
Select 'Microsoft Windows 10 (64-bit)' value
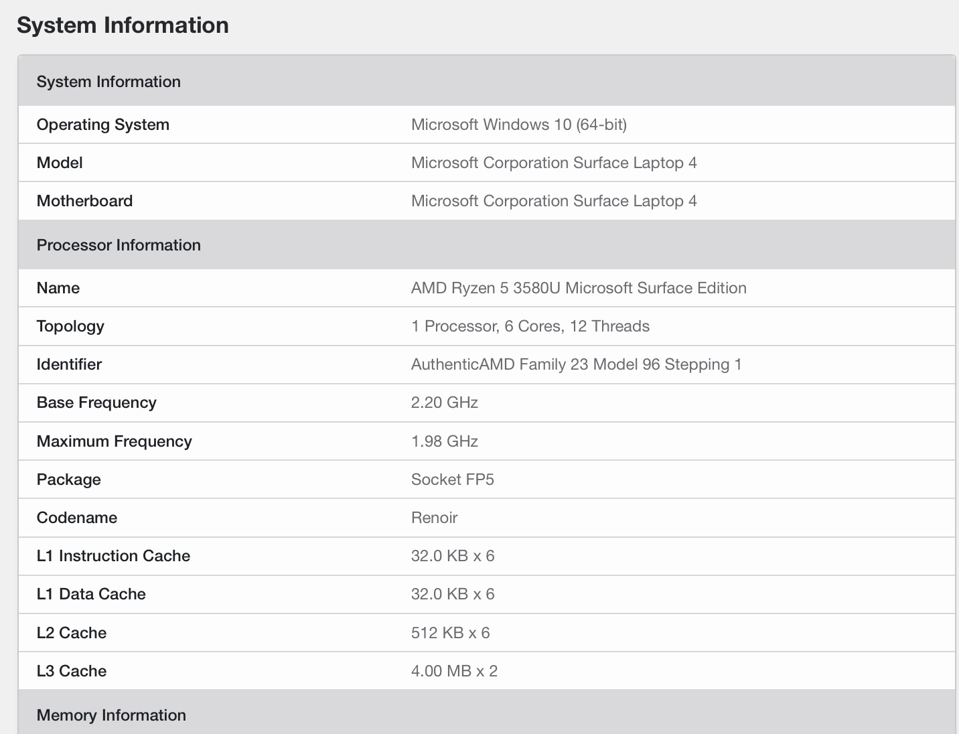click(519, 125)
